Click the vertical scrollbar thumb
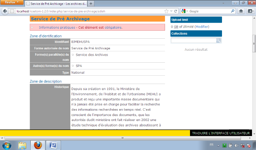This screenshot has height=150, width=256. (254, 43)
